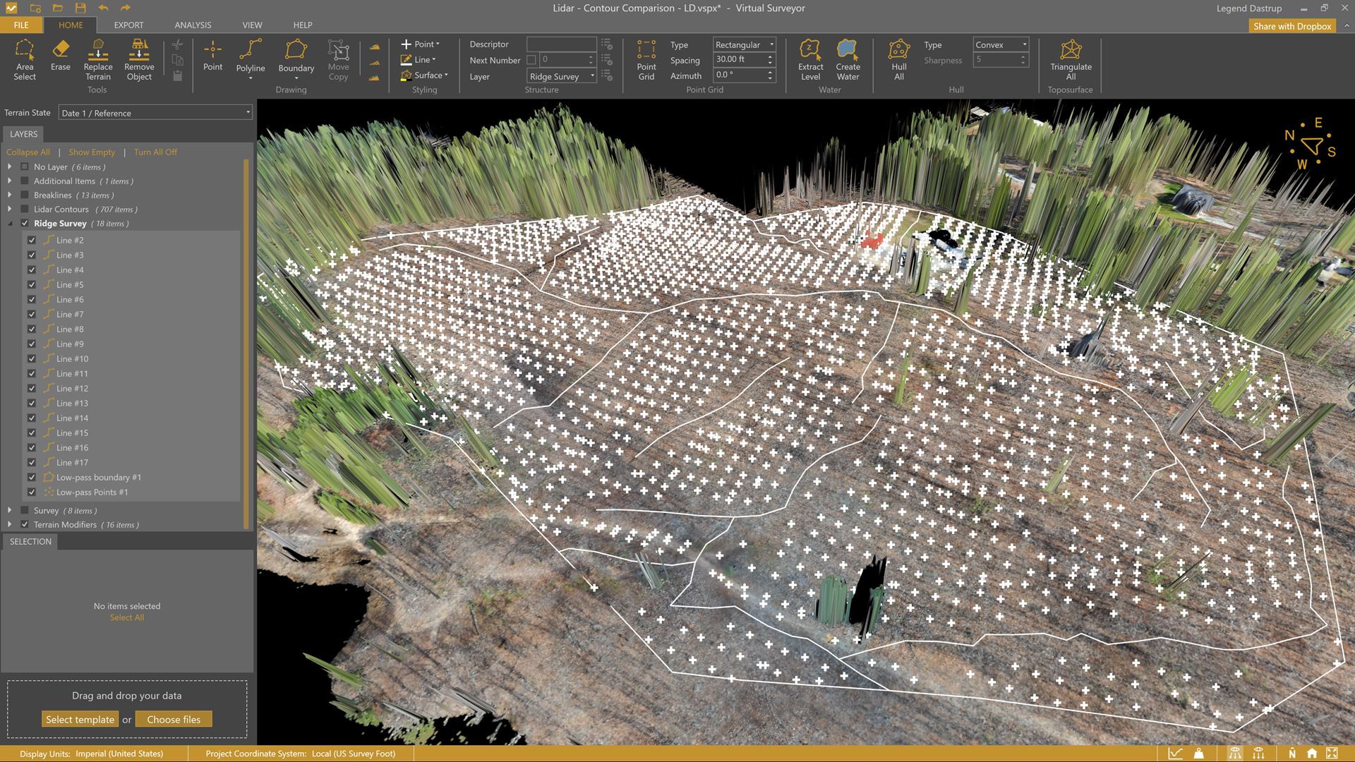The width and height of the screenshot is (1355, 762).
Task: Open the Point Grid Type dropdown
Action: [744, 44]
